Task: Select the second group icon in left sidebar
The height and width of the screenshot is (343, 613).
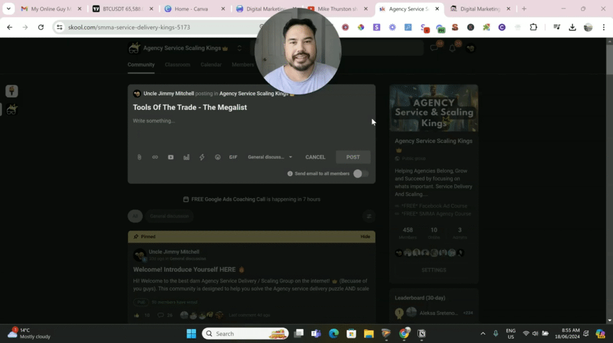Action: point(12,109)
